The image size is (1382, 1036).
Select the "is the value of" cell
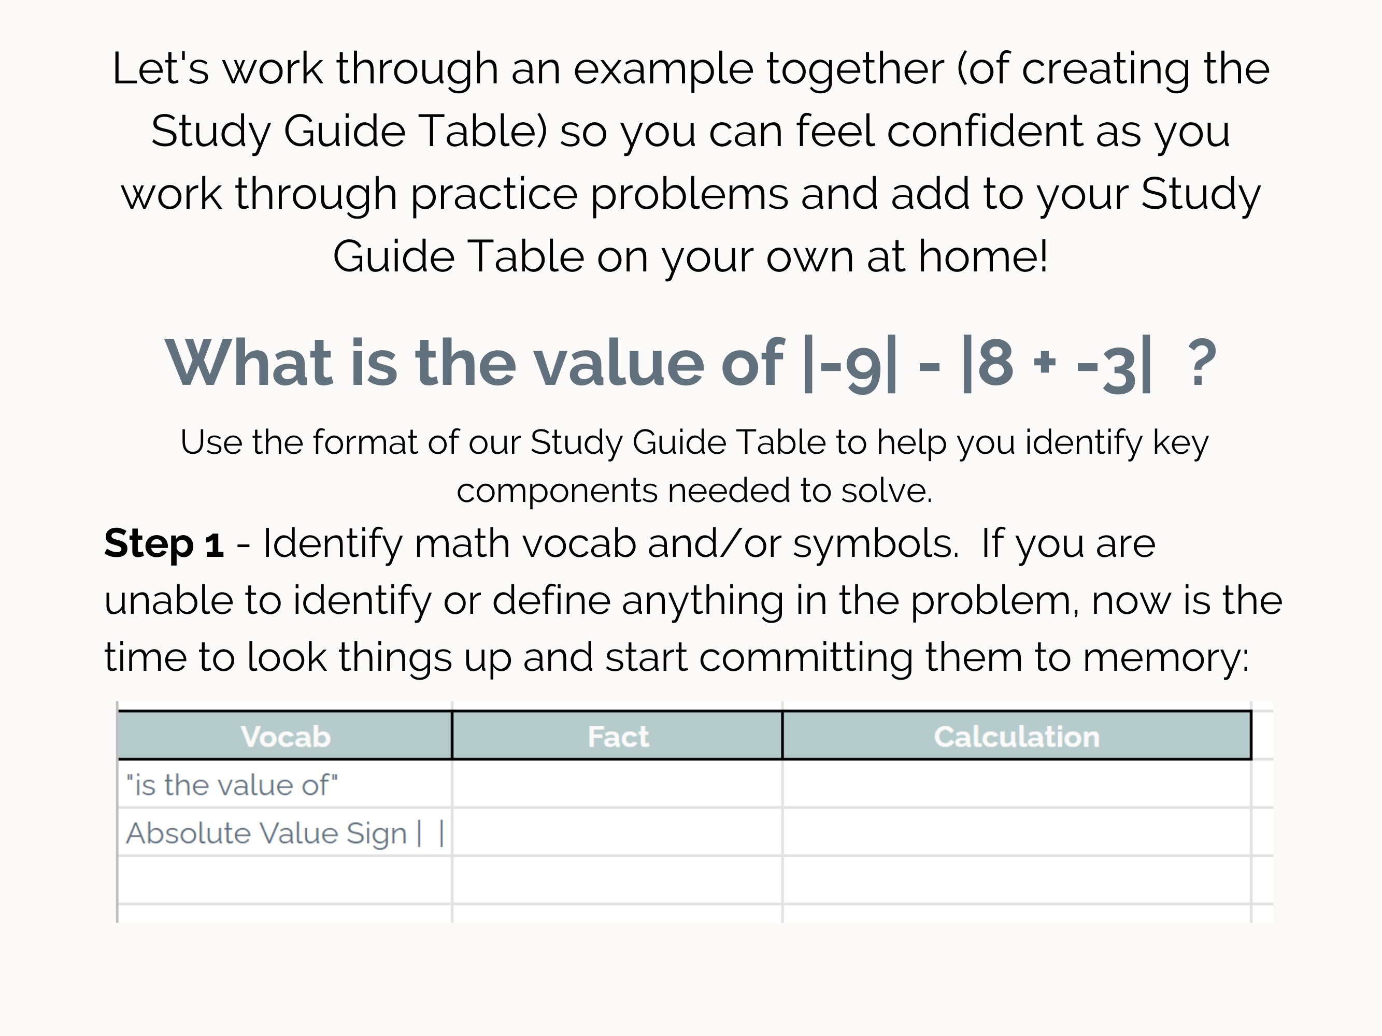pos(285,784)
